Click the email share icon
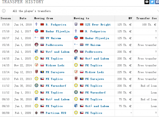The image size is (159, 117). pos(147,2)
